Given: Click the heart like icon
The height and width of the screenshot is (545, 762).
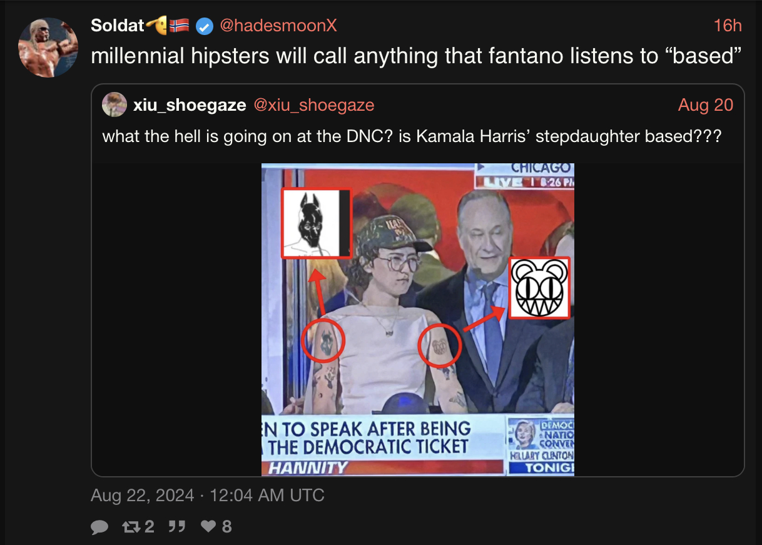Looking at the screenshot, I should click(x=208, y=527).
